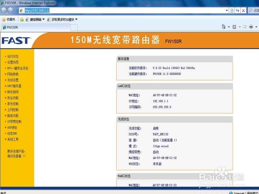
Task: Click the Refresh arrows icon
Action: click(x=238, y=11)
